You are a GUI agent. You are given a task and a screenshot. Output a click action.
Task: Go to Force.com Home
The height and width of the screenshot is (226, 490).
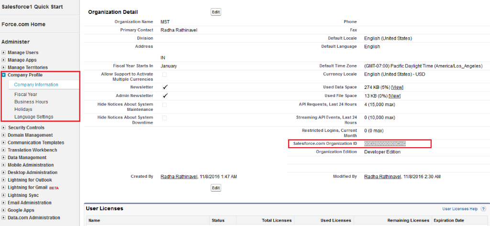[x=23, y=24]
